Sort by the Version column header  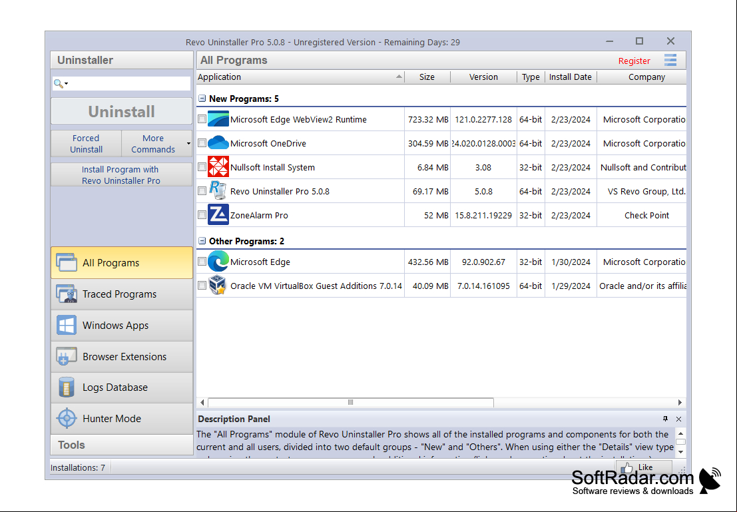(x=483, y=77)
